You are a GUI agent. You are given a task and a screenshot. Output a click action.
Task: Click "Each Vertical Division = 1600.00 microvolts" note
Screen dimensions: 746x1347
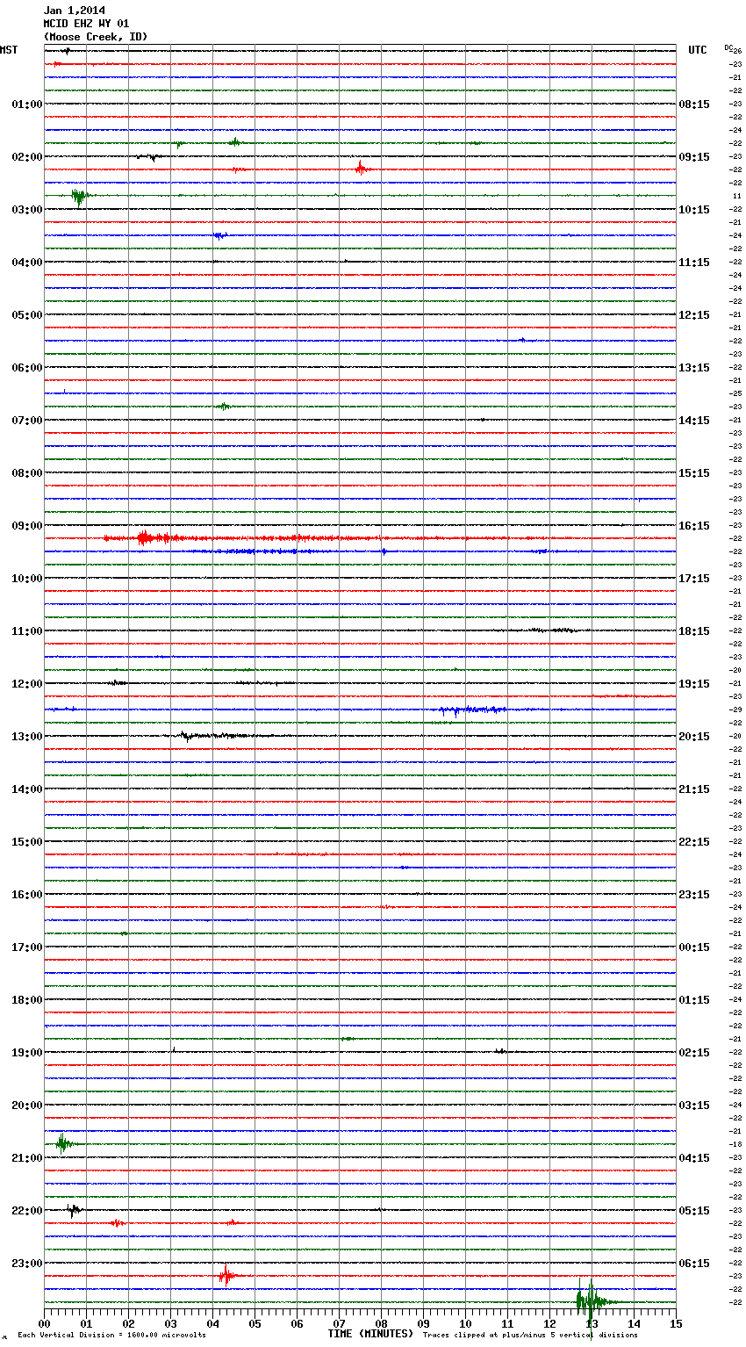click(x=111, y=1336)
